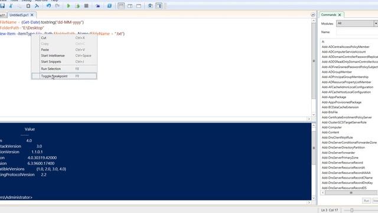
Task: Select Add-BCDataCacheExtension command
Action: point(340,107)
